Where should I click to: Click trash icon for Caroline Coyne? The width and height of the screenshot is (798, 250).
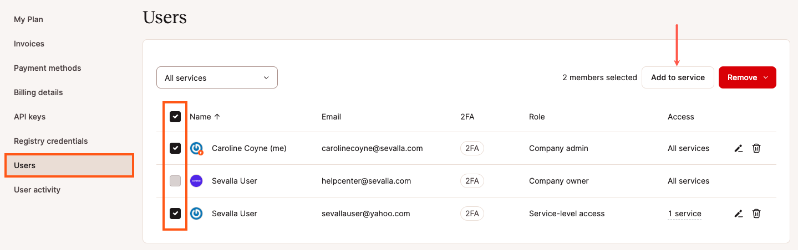coord(756,148)
